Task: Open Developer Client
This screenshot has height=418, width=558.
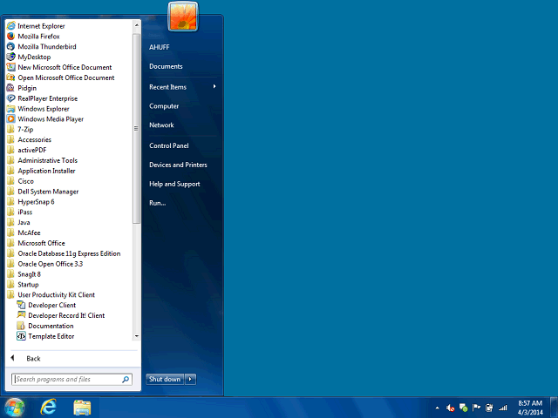Action: pos(51,305)
